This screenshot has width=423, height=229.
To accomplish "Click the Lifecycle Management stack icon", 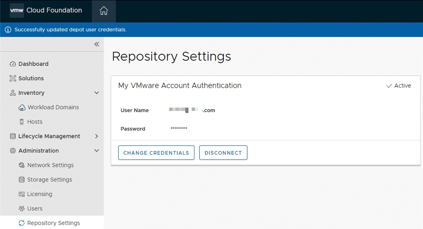I will tap(13, 136).
